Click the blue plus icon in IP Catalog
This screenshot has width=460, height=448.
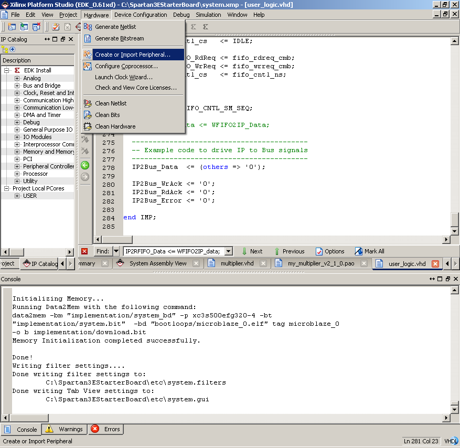[12, 49]
